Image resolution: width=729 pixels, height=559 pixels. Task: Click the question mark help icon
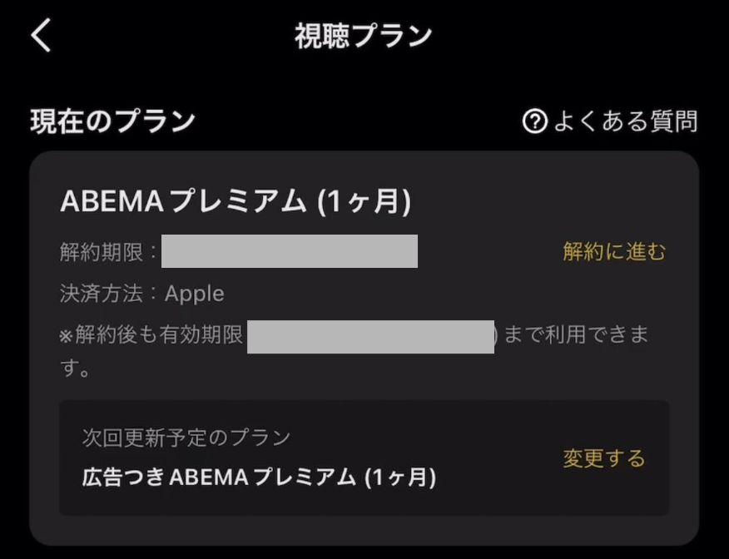pos(533,122)
